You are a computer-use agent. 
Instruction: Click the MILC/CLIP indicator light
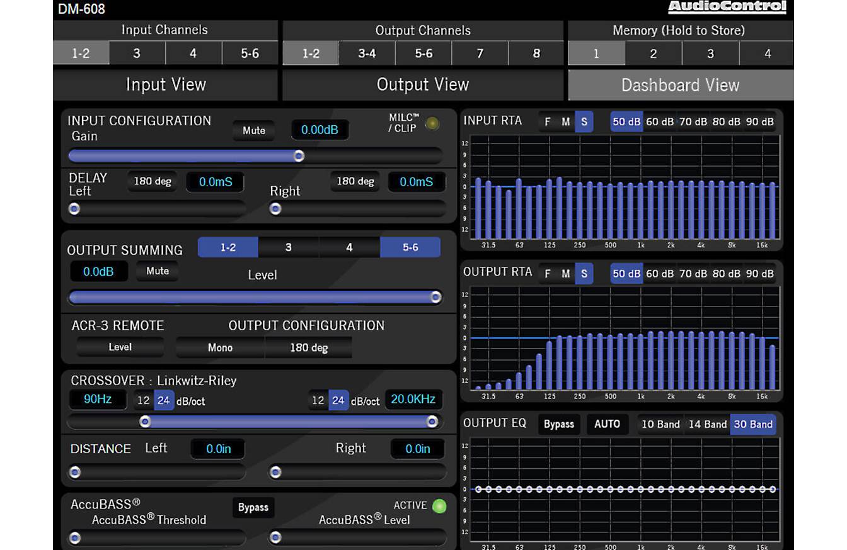(x=432, y=124)
